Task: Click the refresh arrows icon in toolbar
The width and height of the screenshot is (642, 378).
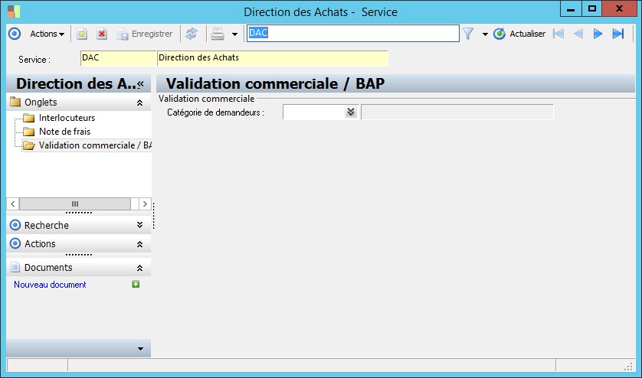Action: [192, 34]
